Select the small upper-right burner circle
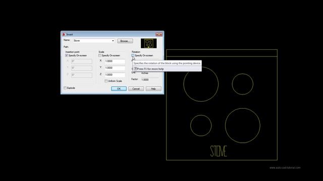 click(x=242, y=84)
